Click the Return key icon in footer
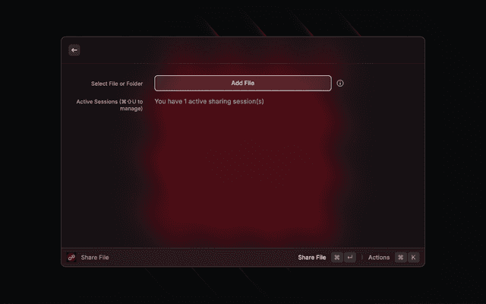The image size is (486, 304). 350,257
